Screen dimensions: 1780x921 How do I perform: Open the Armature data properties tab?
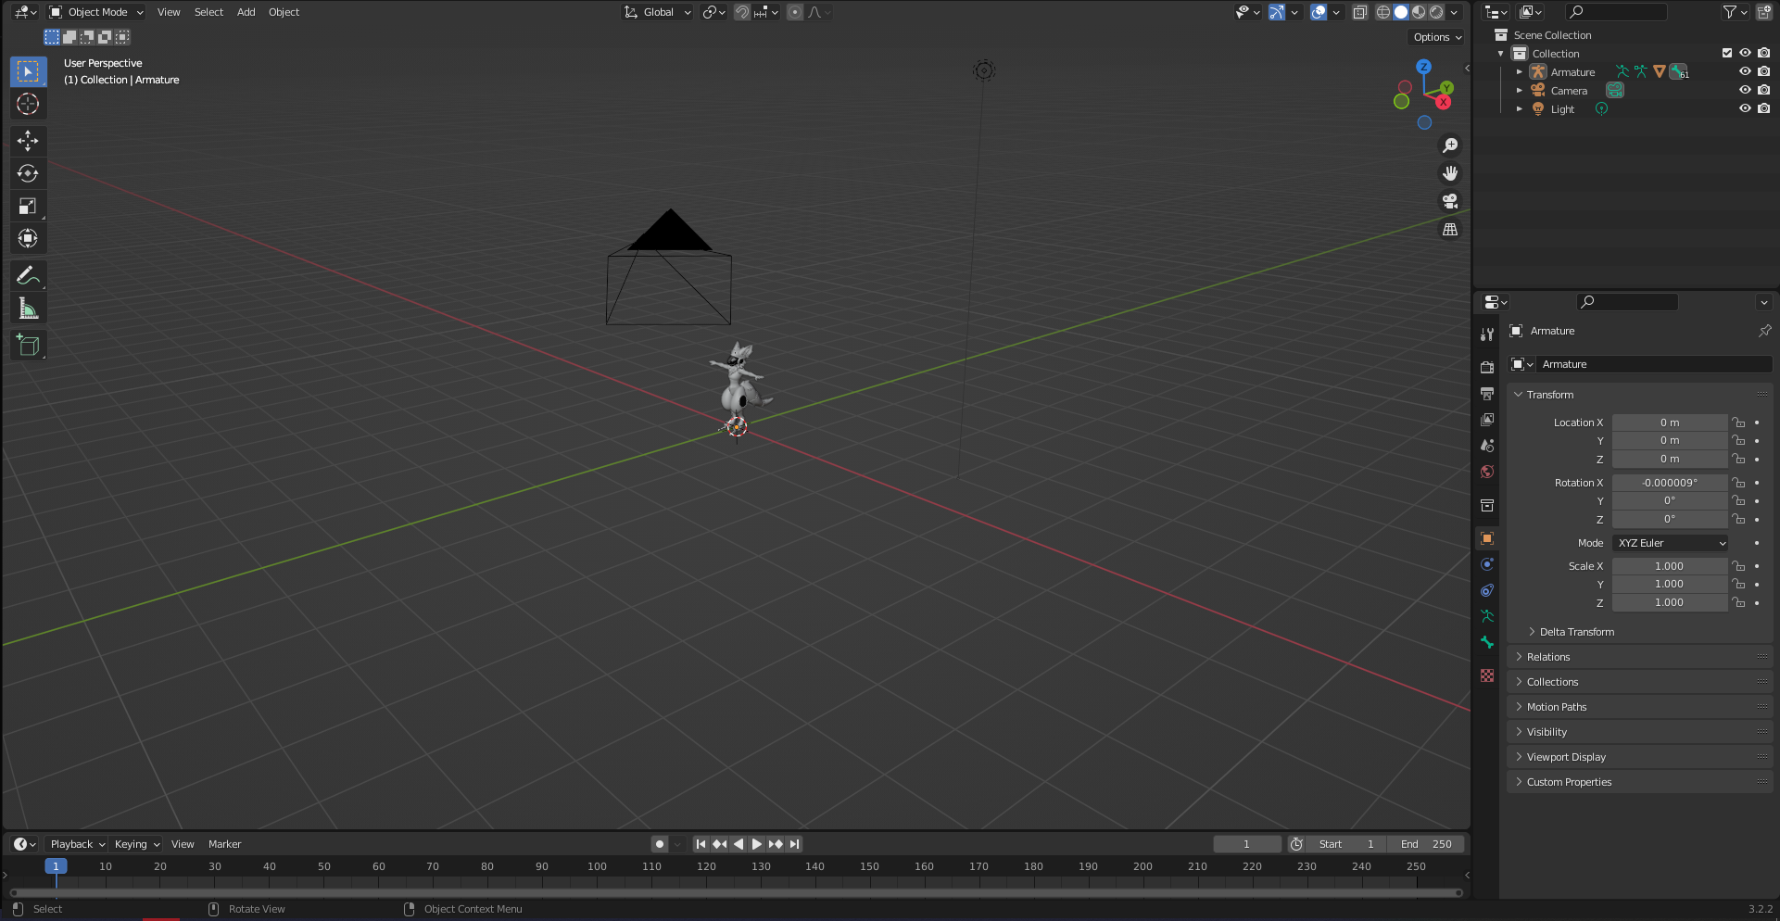[x=1487, y=616]
